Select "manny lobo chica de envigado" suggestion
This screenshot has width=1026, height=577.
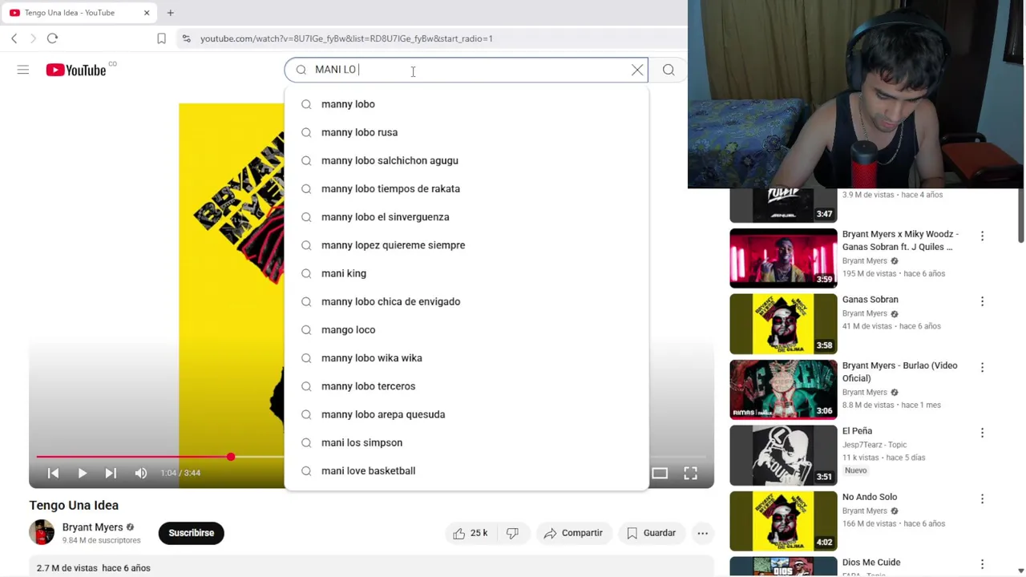coord(467,301)
